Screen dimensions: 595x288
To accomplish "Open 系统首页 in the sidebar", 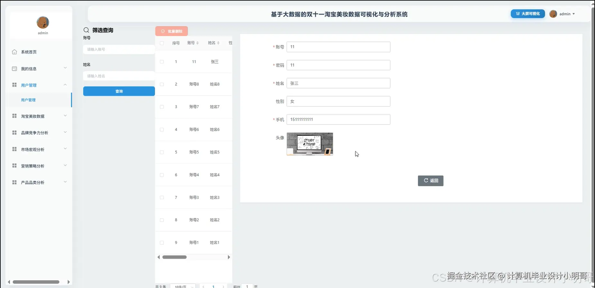I will pos(29,52).
